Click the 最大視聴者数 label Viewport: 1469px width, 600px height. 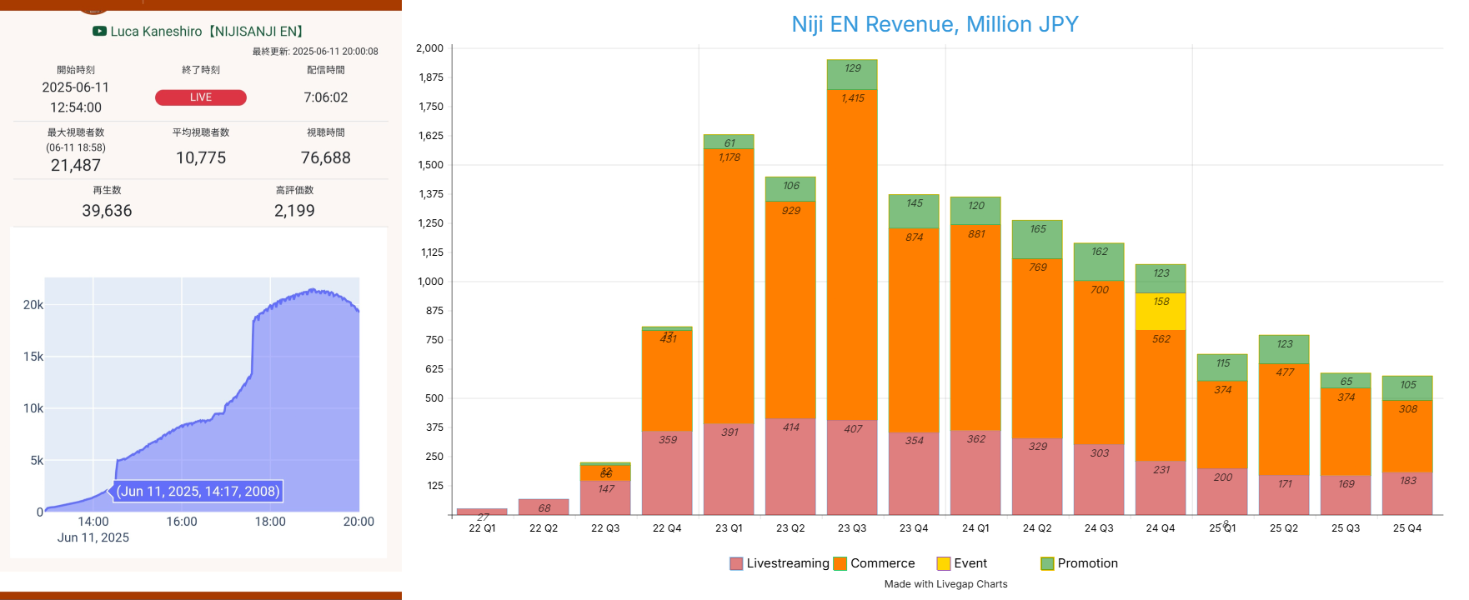coord(76,132)
